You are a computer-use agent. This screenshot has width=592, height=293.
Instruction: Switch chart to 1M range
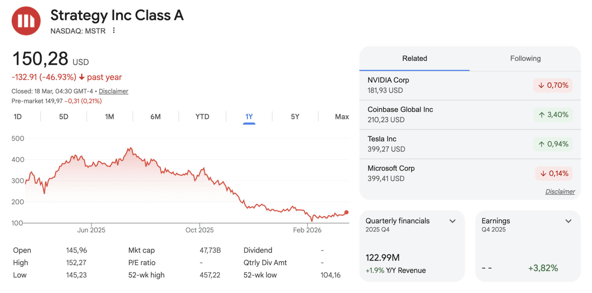click(110, 117)
